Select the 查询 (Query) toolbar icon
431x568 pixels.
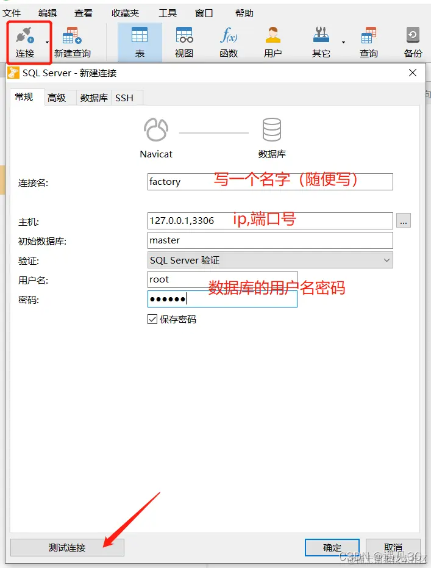(369, 42)
